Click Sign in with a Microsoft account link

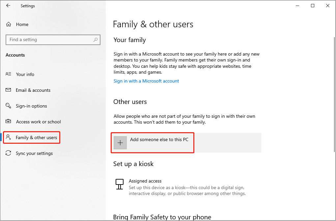click(x=146, y=81)
